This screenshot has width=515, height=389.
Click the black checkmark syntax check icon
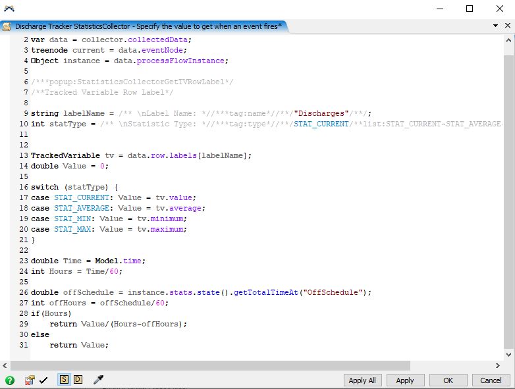point(43,380)
